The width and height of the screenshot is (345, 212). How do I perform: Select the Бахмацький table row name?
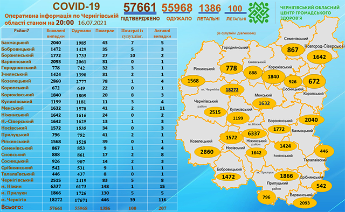15,43
